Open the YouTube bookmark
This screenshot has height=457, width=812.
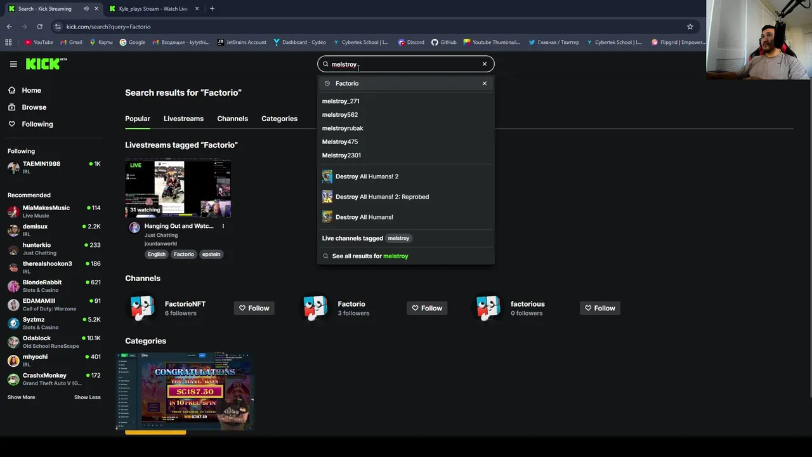(x=39, y=43)
